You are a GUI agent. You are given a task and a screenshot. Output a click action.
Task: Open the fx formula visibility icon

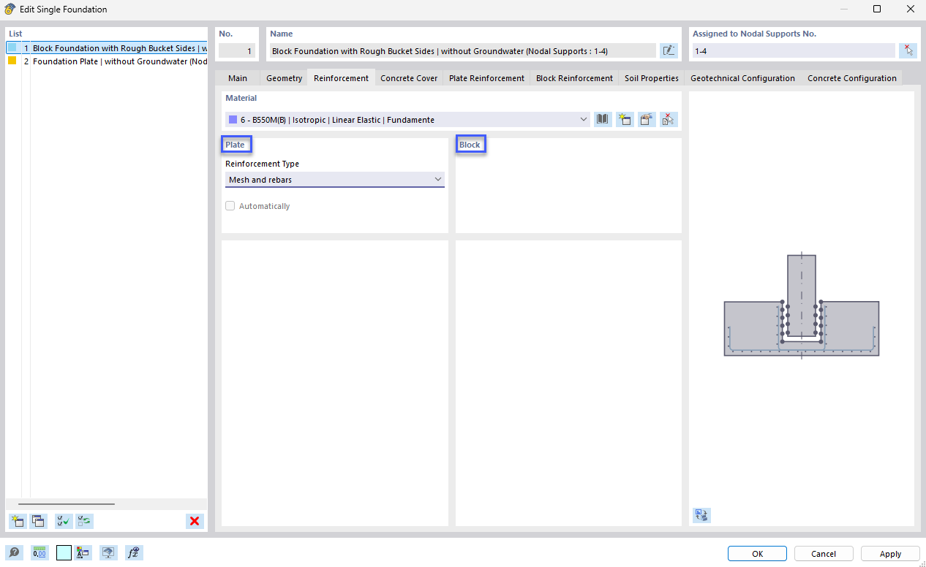(x=134, y=553)
